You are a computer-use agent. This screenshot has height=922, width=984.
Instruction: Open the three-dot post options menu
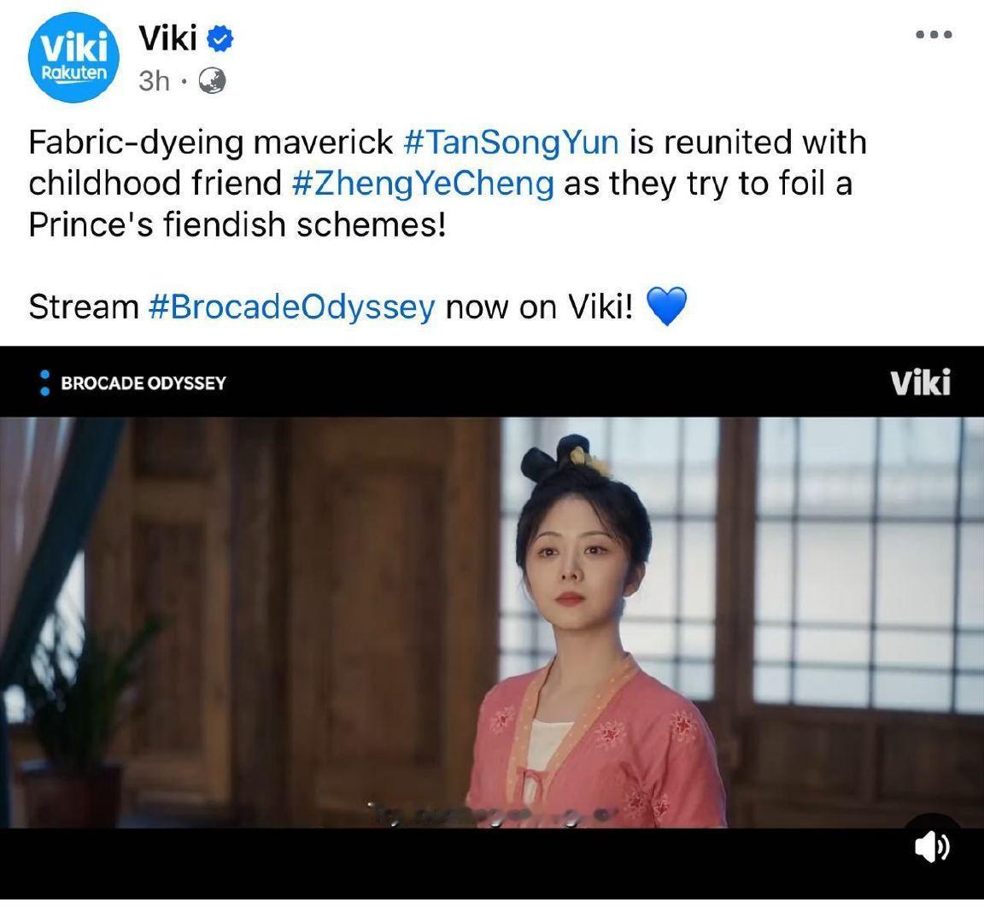pyautogui.click(x=934, y=34)
